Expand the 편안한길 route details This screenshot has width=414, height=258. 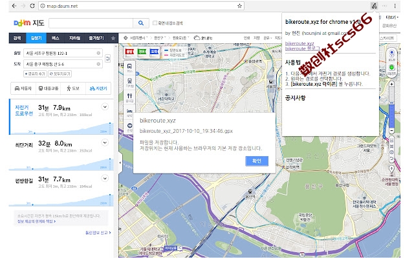point(105,178)
